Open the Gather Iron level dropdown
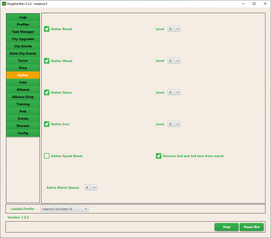This screenshot has width=271, height=238. point(174,124)
